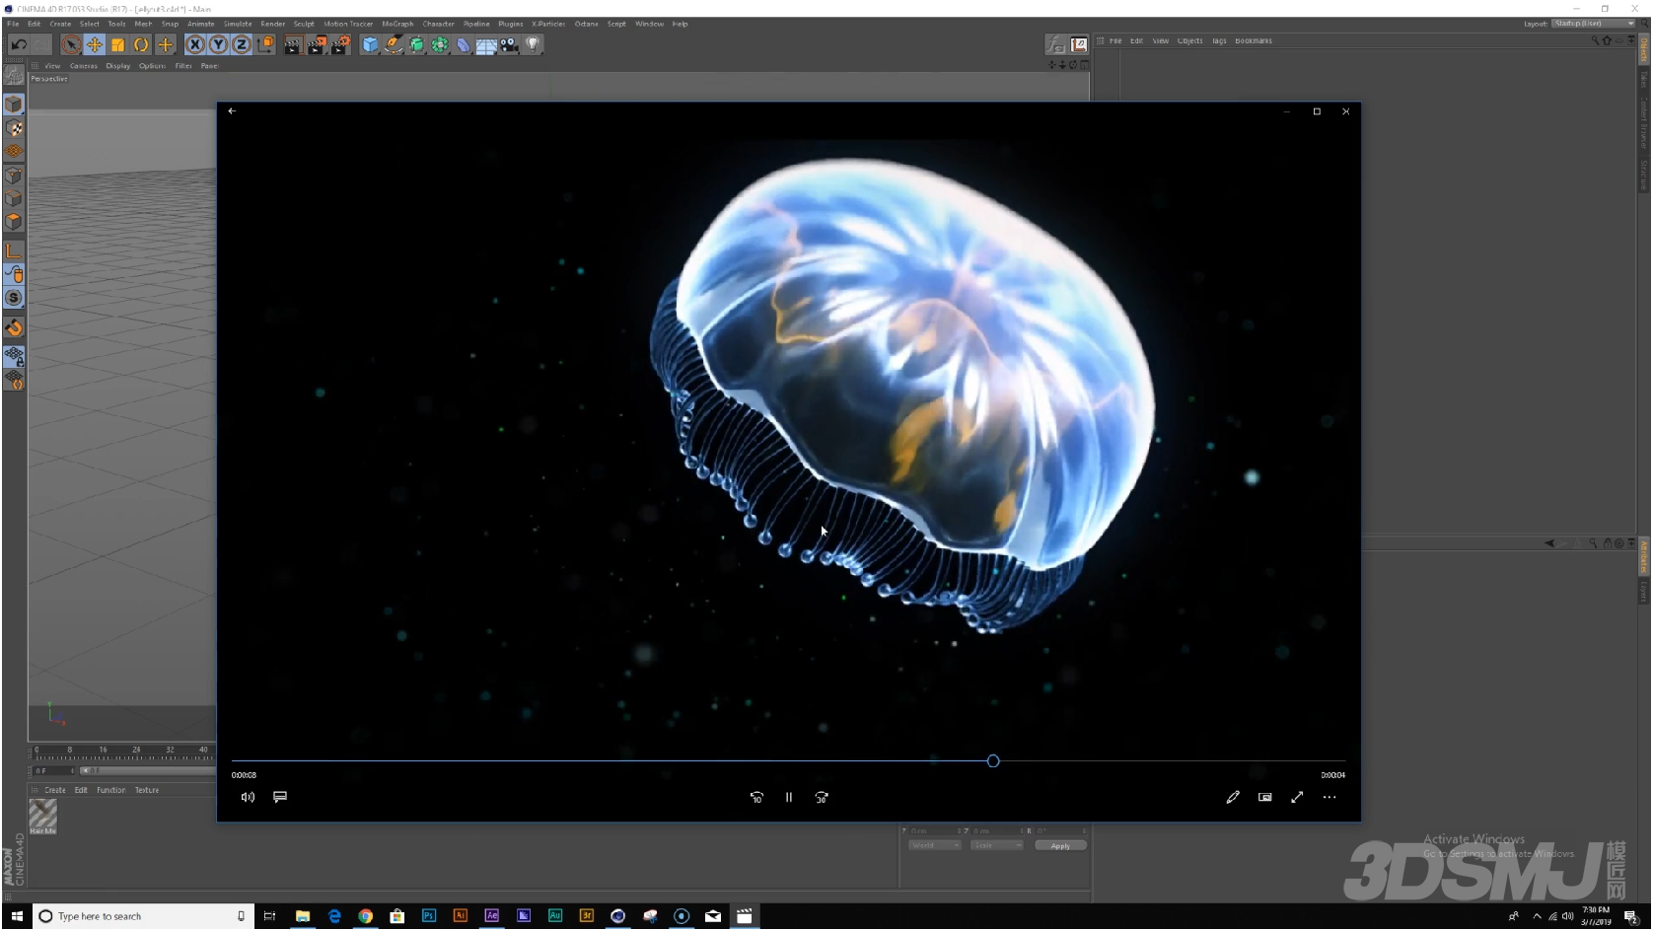Screen dimensions: 1653x931
Task: Open video subtitles and captions menu
Action: [280, 797]
